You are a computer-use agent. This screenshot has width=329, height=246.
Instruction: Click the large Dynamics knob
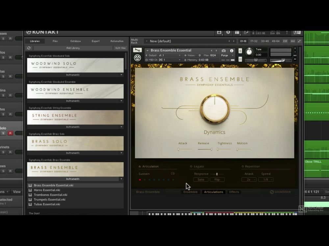[215, 109]
